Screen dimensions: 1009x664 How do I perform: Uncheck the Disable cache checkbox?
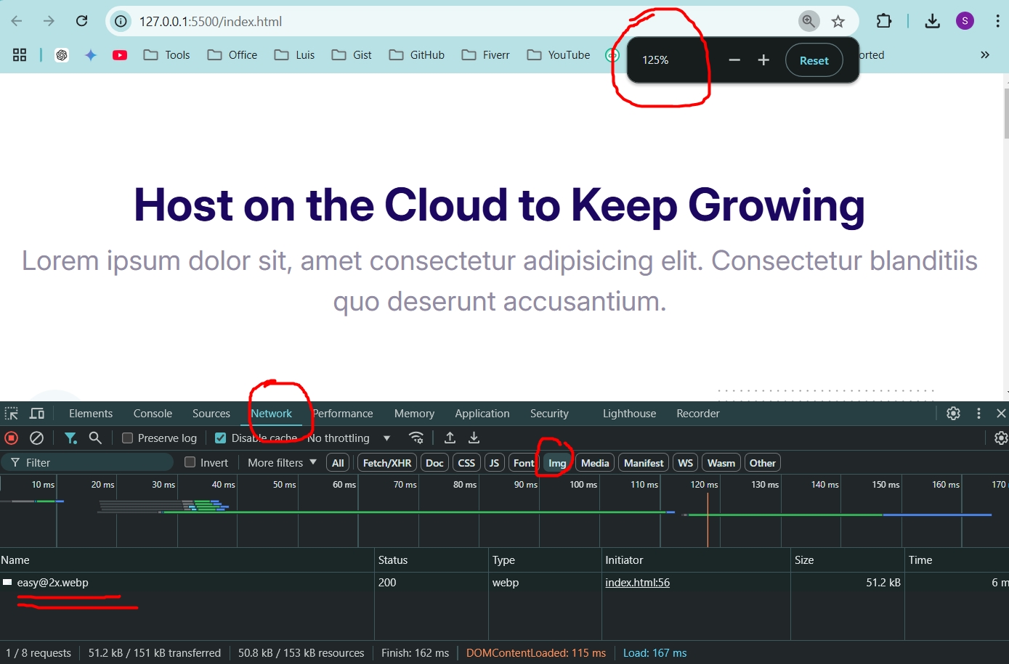(221, 438)
